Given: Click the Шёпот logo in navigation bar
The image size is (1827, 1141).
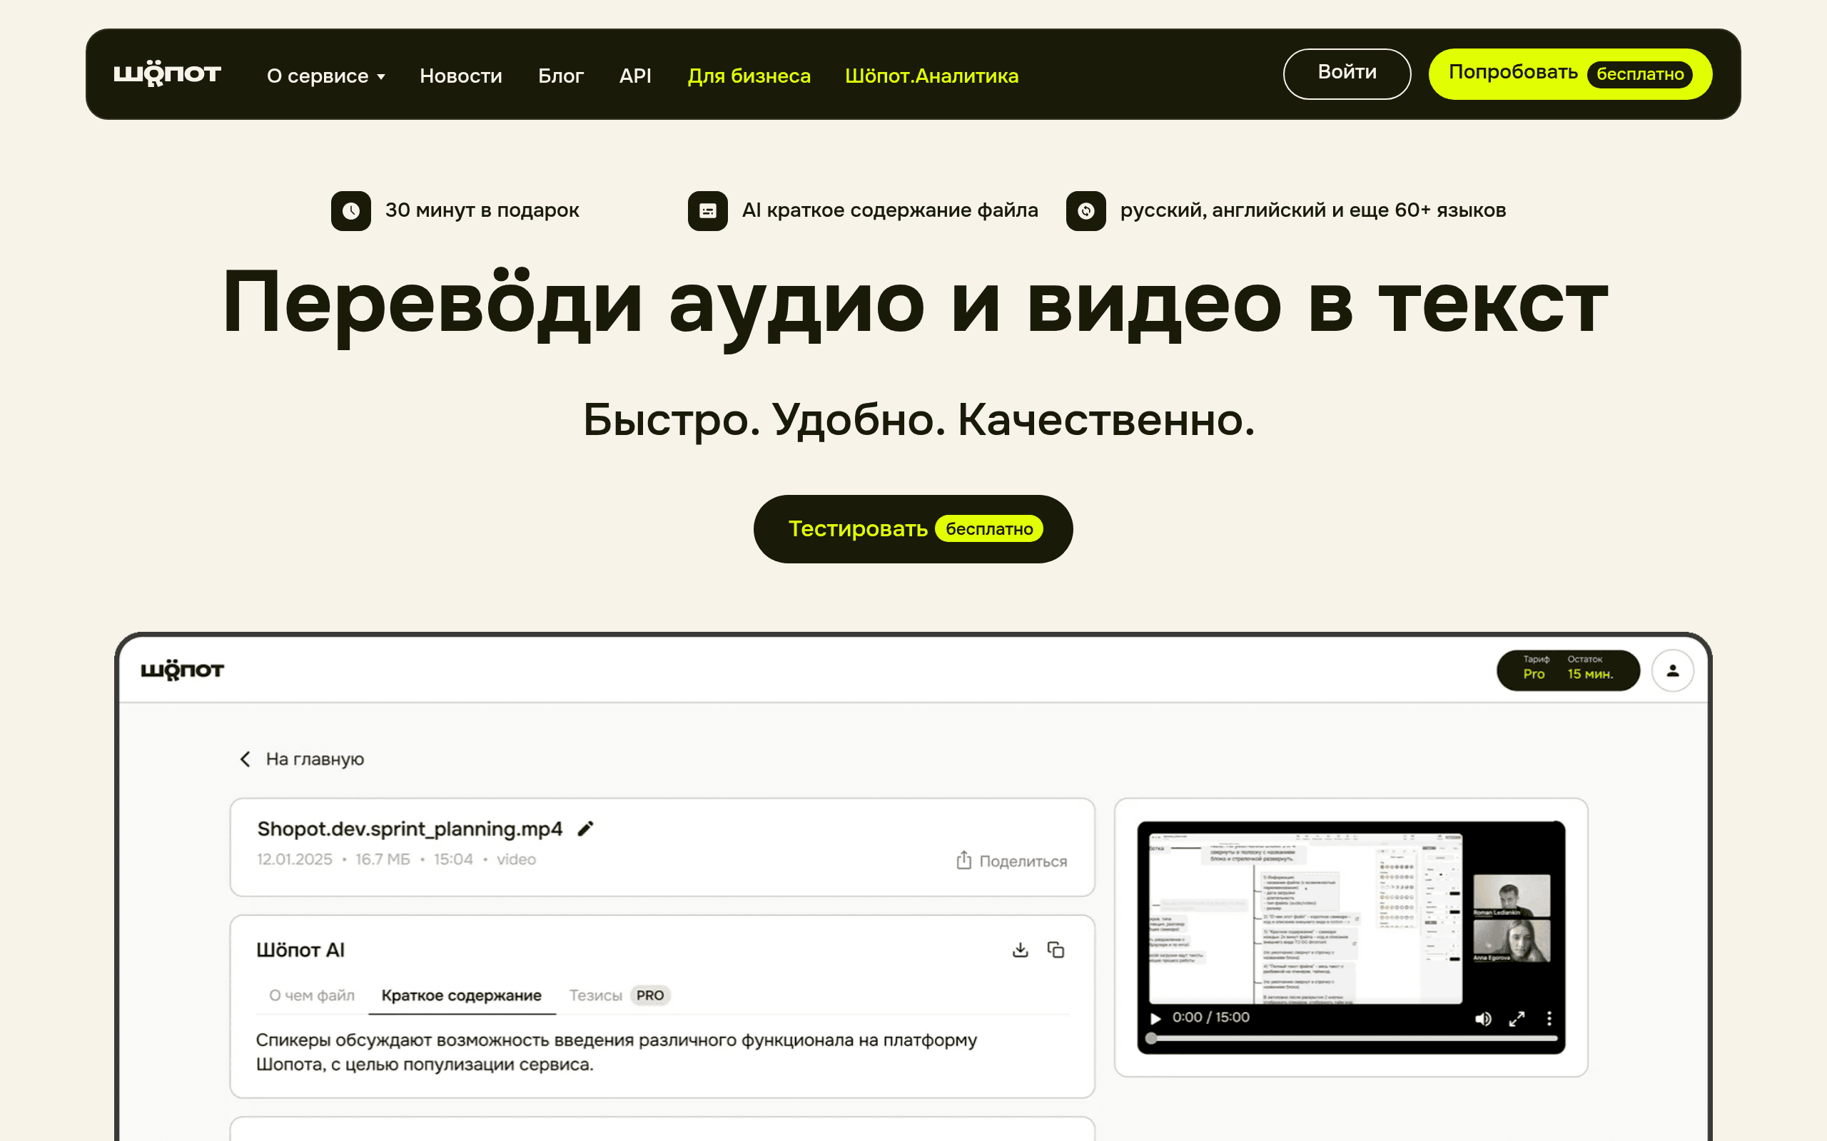Looking at the screenshot, I should tap(167, 74).
